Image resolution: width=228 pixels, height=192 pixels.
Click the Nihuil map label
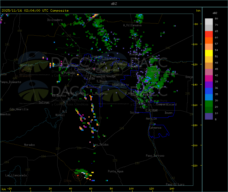(60, 115)
